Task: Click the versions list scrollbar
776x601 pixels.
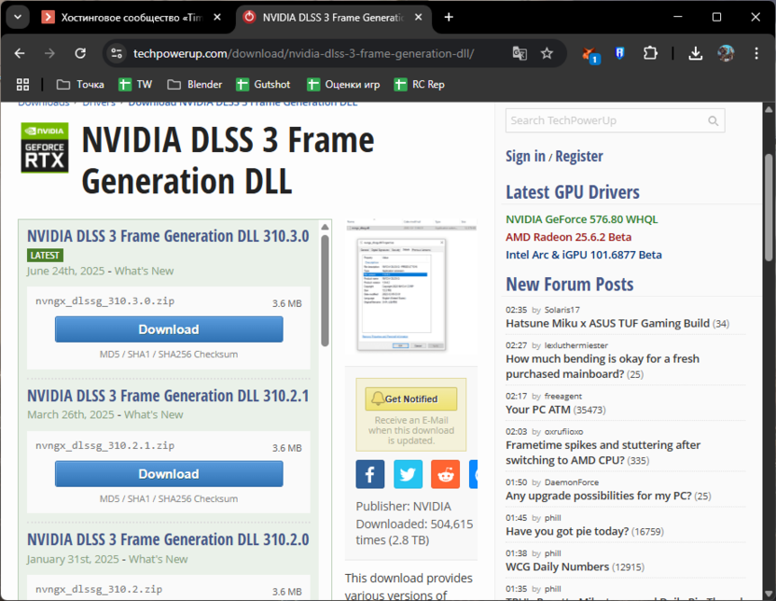Action: (x=325, y=290)
